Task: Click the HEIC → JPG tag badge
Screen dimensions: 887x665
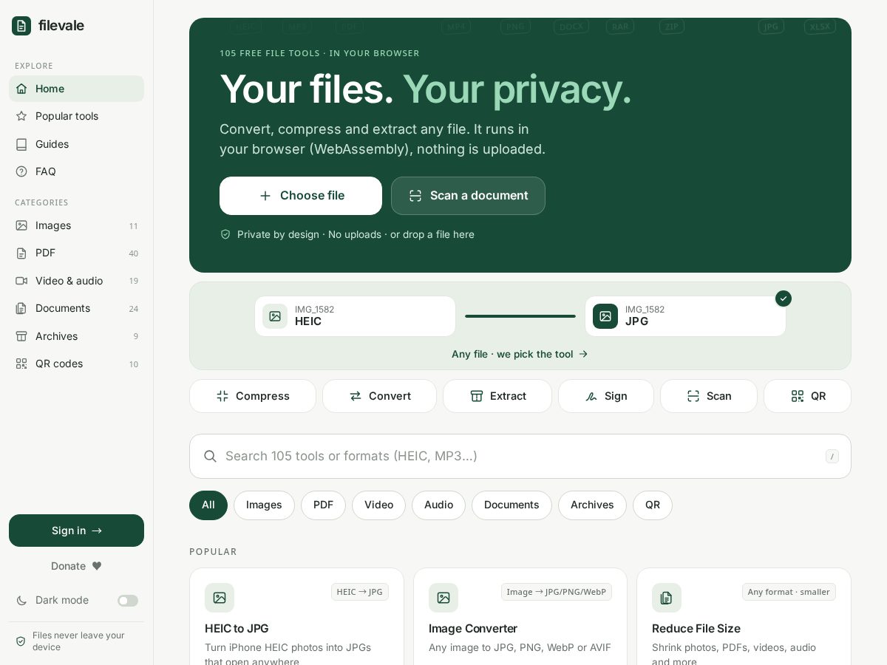Action: (360, 592)
